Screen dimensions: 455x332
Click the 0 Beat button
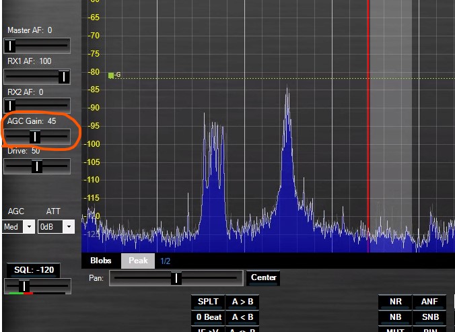(x=208, y=317)
